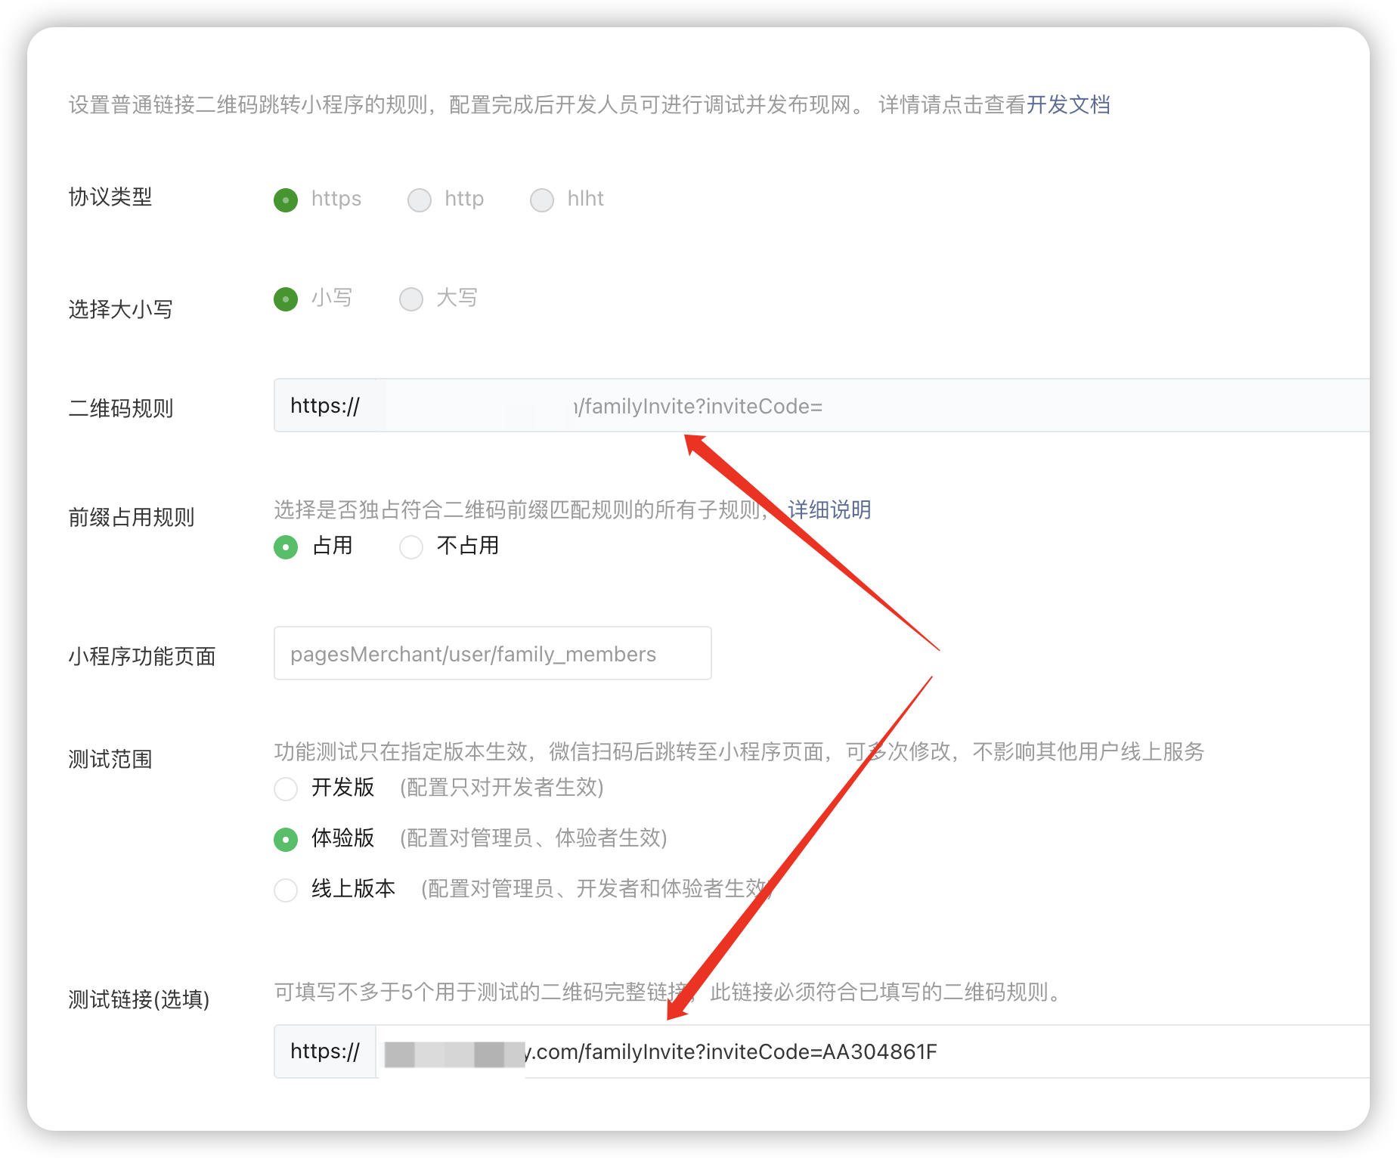
Task: Click the 测试链接 URL input field
Action: 873,1051
